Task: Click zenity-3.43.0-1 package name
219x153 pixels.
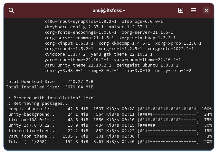Action: point(64,70)
